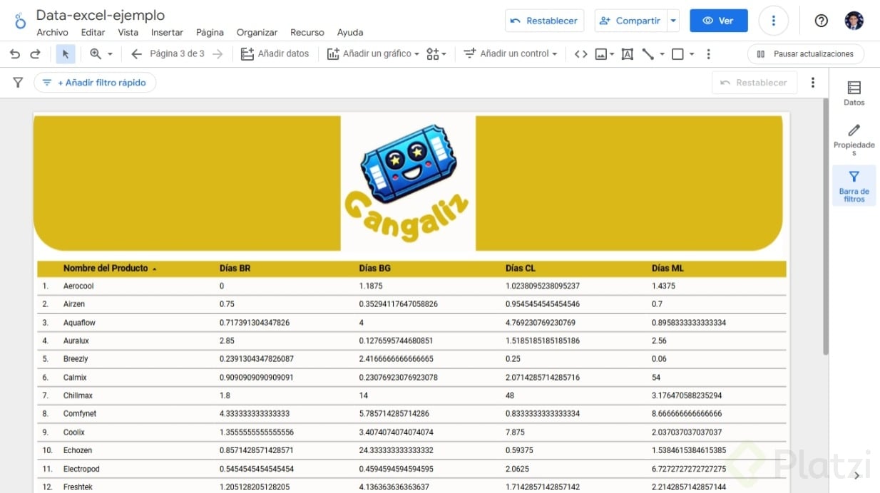Click the zoom magnifier icon
This screenshot has width=880, height=493.
[95, 54]
